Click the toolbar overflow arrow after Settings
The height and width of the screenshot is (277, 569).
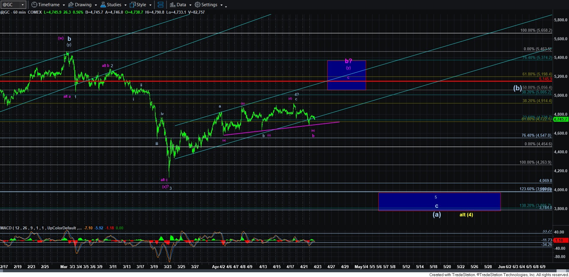pyautogui.click(x=226, y=6)
